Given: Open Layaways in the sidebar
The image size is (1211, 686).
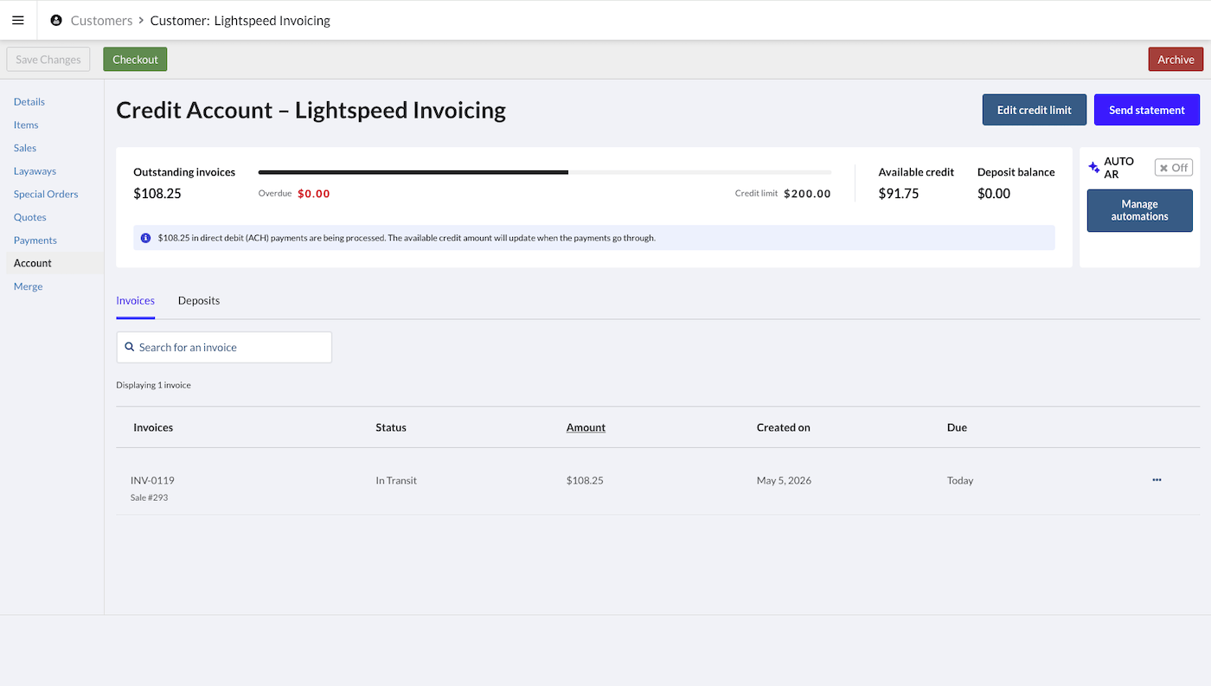Looking at the screenshot, I should 35,170.
